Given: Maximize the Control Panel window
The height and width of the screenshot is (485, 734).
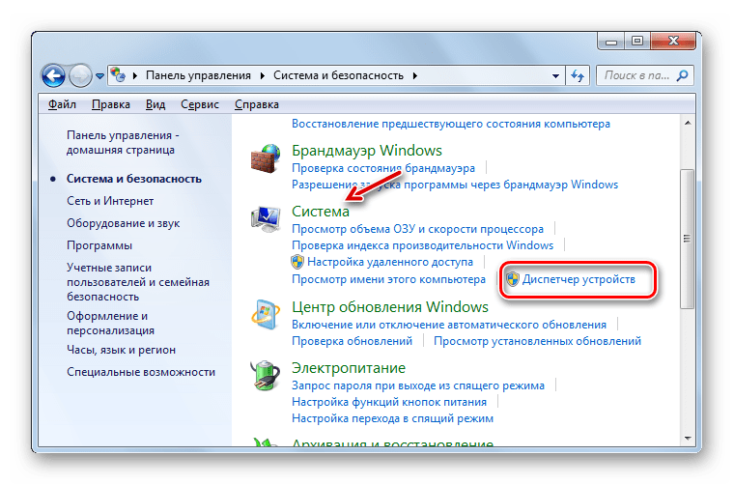Looking at the screenshot, I should tap(637, 42).
